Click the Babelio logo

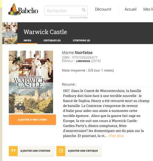23,10
